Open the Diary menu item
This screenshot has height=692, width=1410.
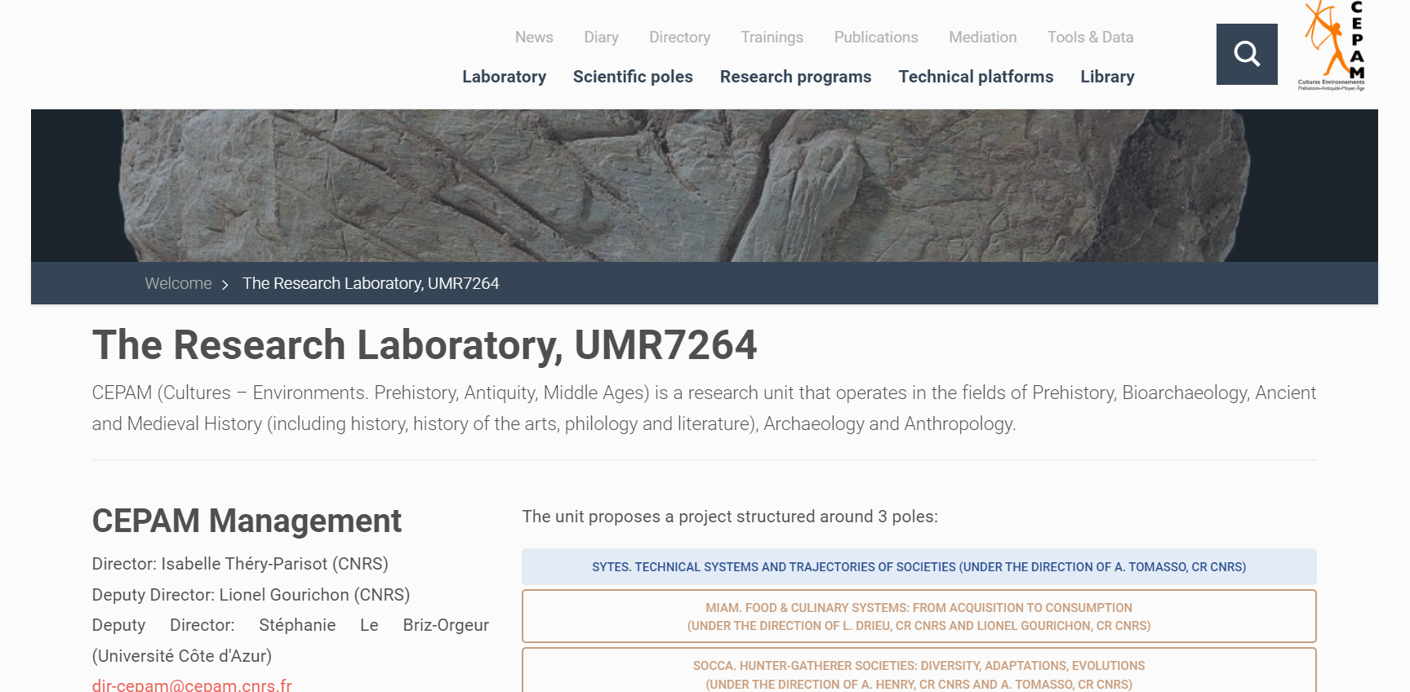[x=601, y=38]
